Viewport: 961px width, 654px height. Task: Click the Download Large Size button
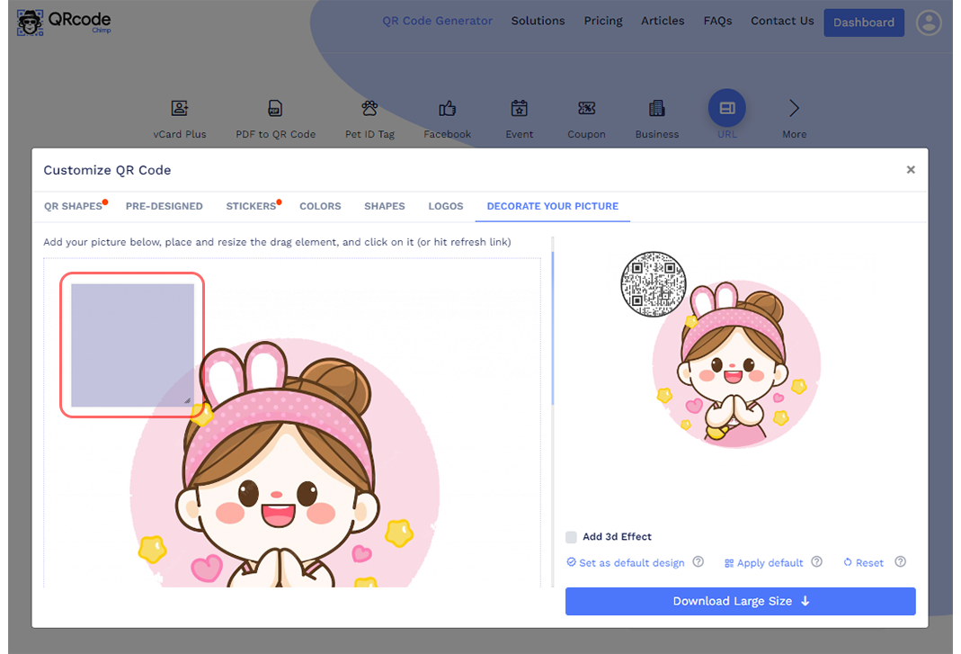[740, 601]
